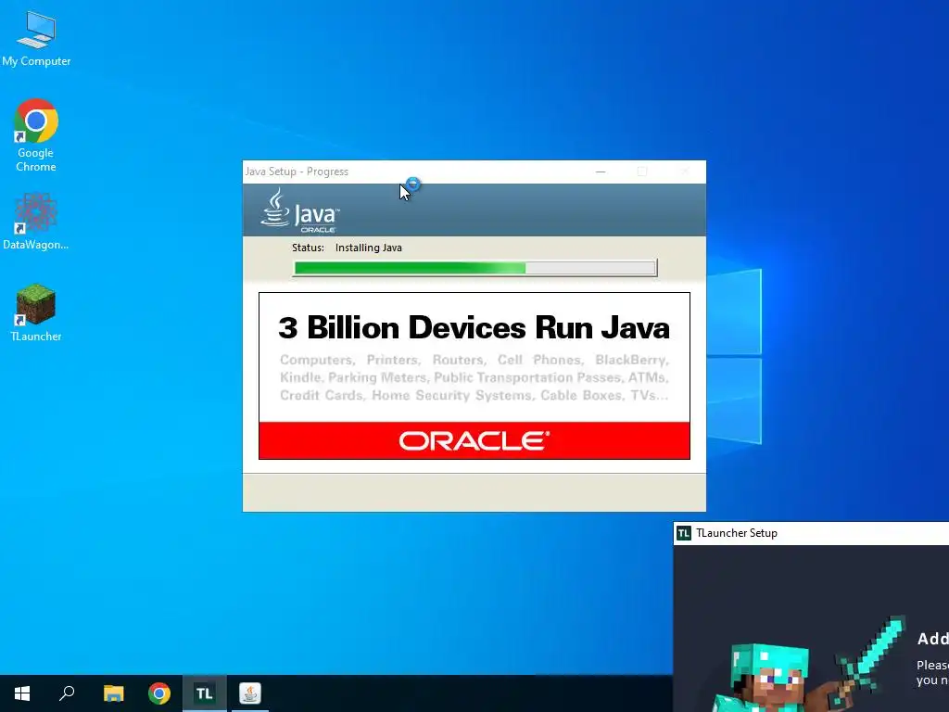
Task: Select the TLauncher desktop shortcut icon
Action: (x=36, y=313)
